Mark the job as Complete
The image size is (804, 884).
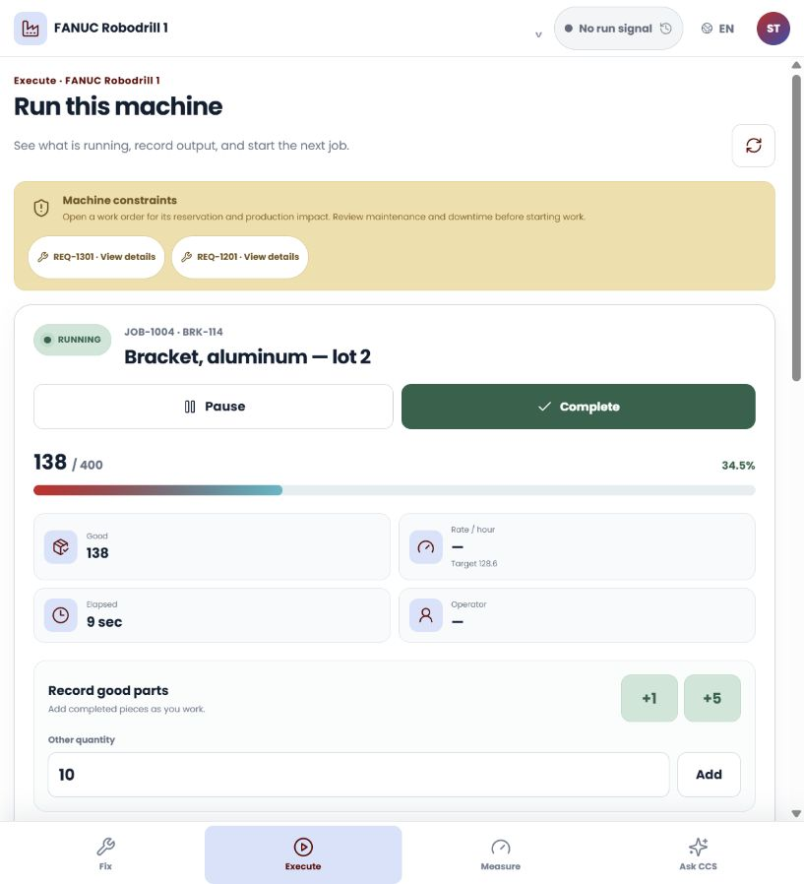578,407
